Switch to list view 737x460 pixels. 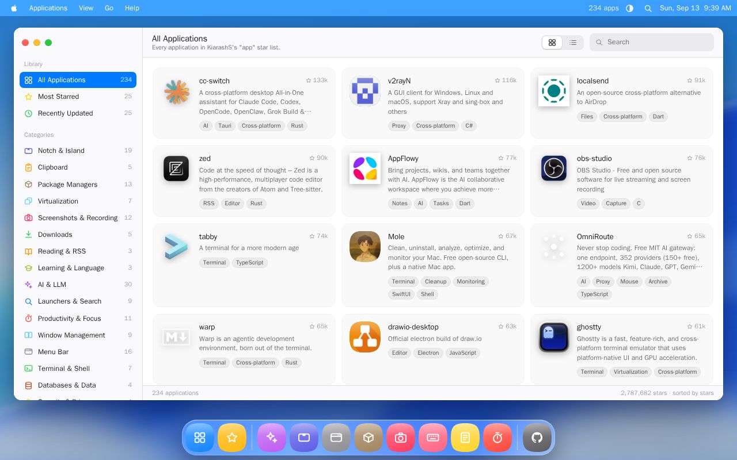(x=573, y=43)
